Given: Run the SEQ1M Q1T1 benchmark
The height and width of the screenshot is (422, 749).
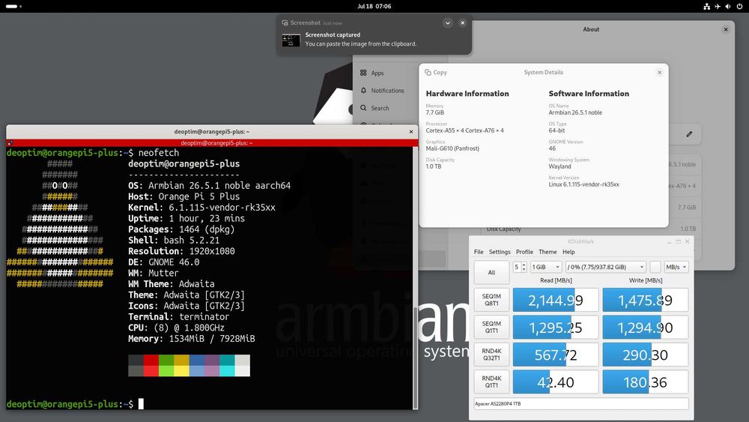Looking at the screenshot, I should 491,328.
